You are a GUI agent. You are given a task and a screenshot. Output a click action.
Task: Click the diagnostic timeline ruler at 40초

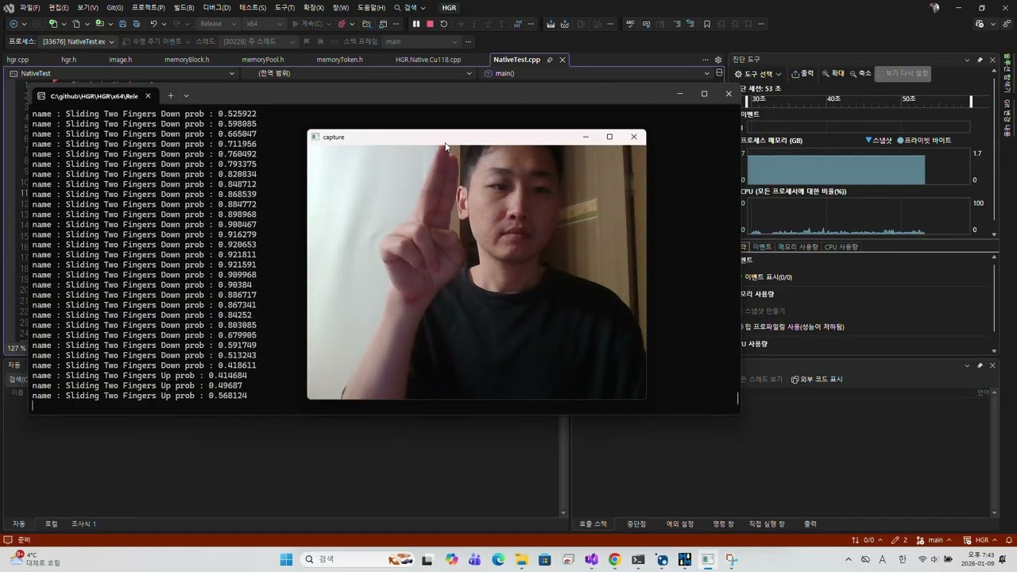(x=833, y=99)
